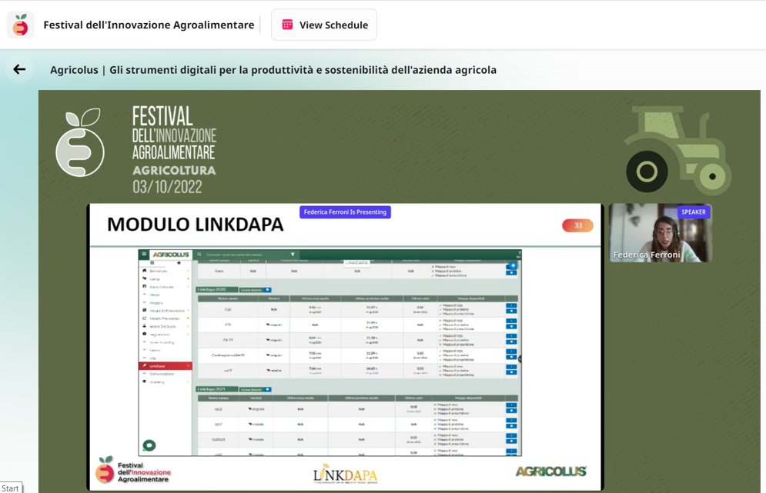Click the search magnifier in Agricolus bar

pos(199,255)
